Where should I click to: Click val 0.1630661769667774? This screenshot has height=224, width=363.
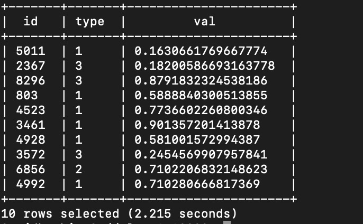point(201,51)
